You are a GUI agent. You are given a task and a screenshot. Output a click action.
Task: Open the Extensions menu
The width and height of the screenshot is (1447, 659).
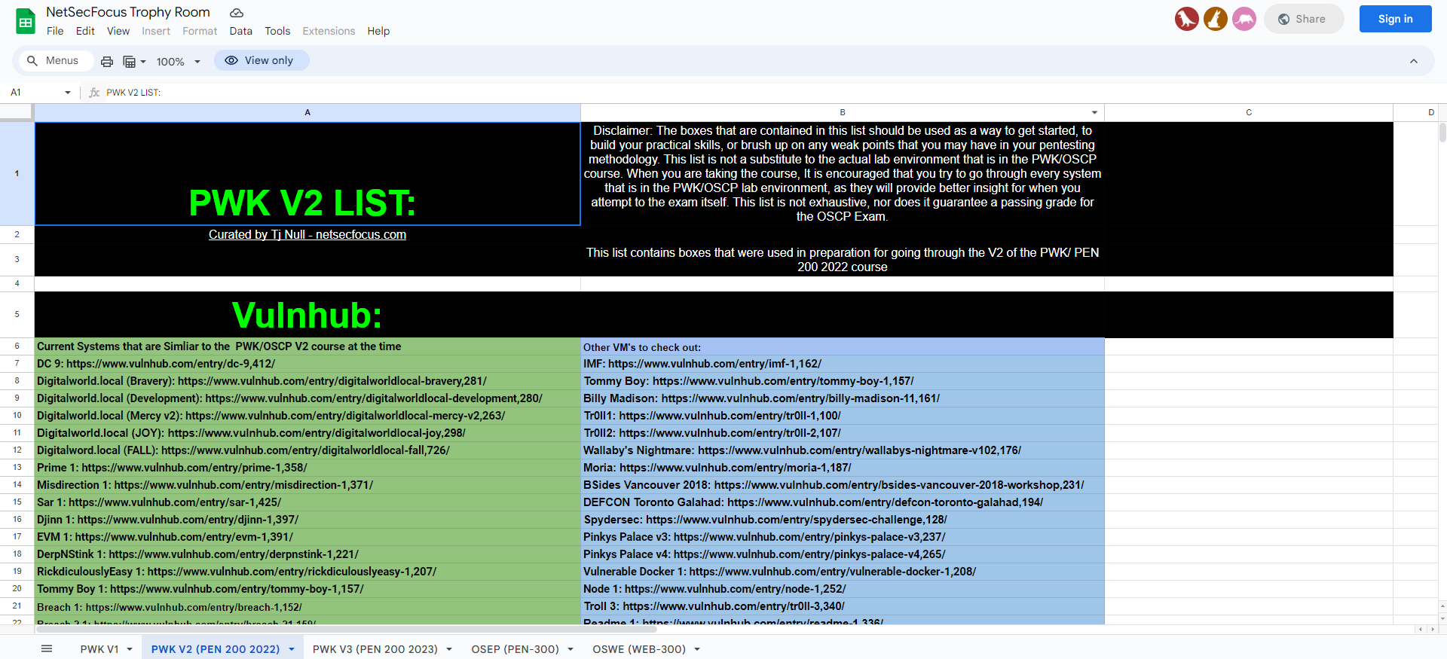click(x=329, y=31)
